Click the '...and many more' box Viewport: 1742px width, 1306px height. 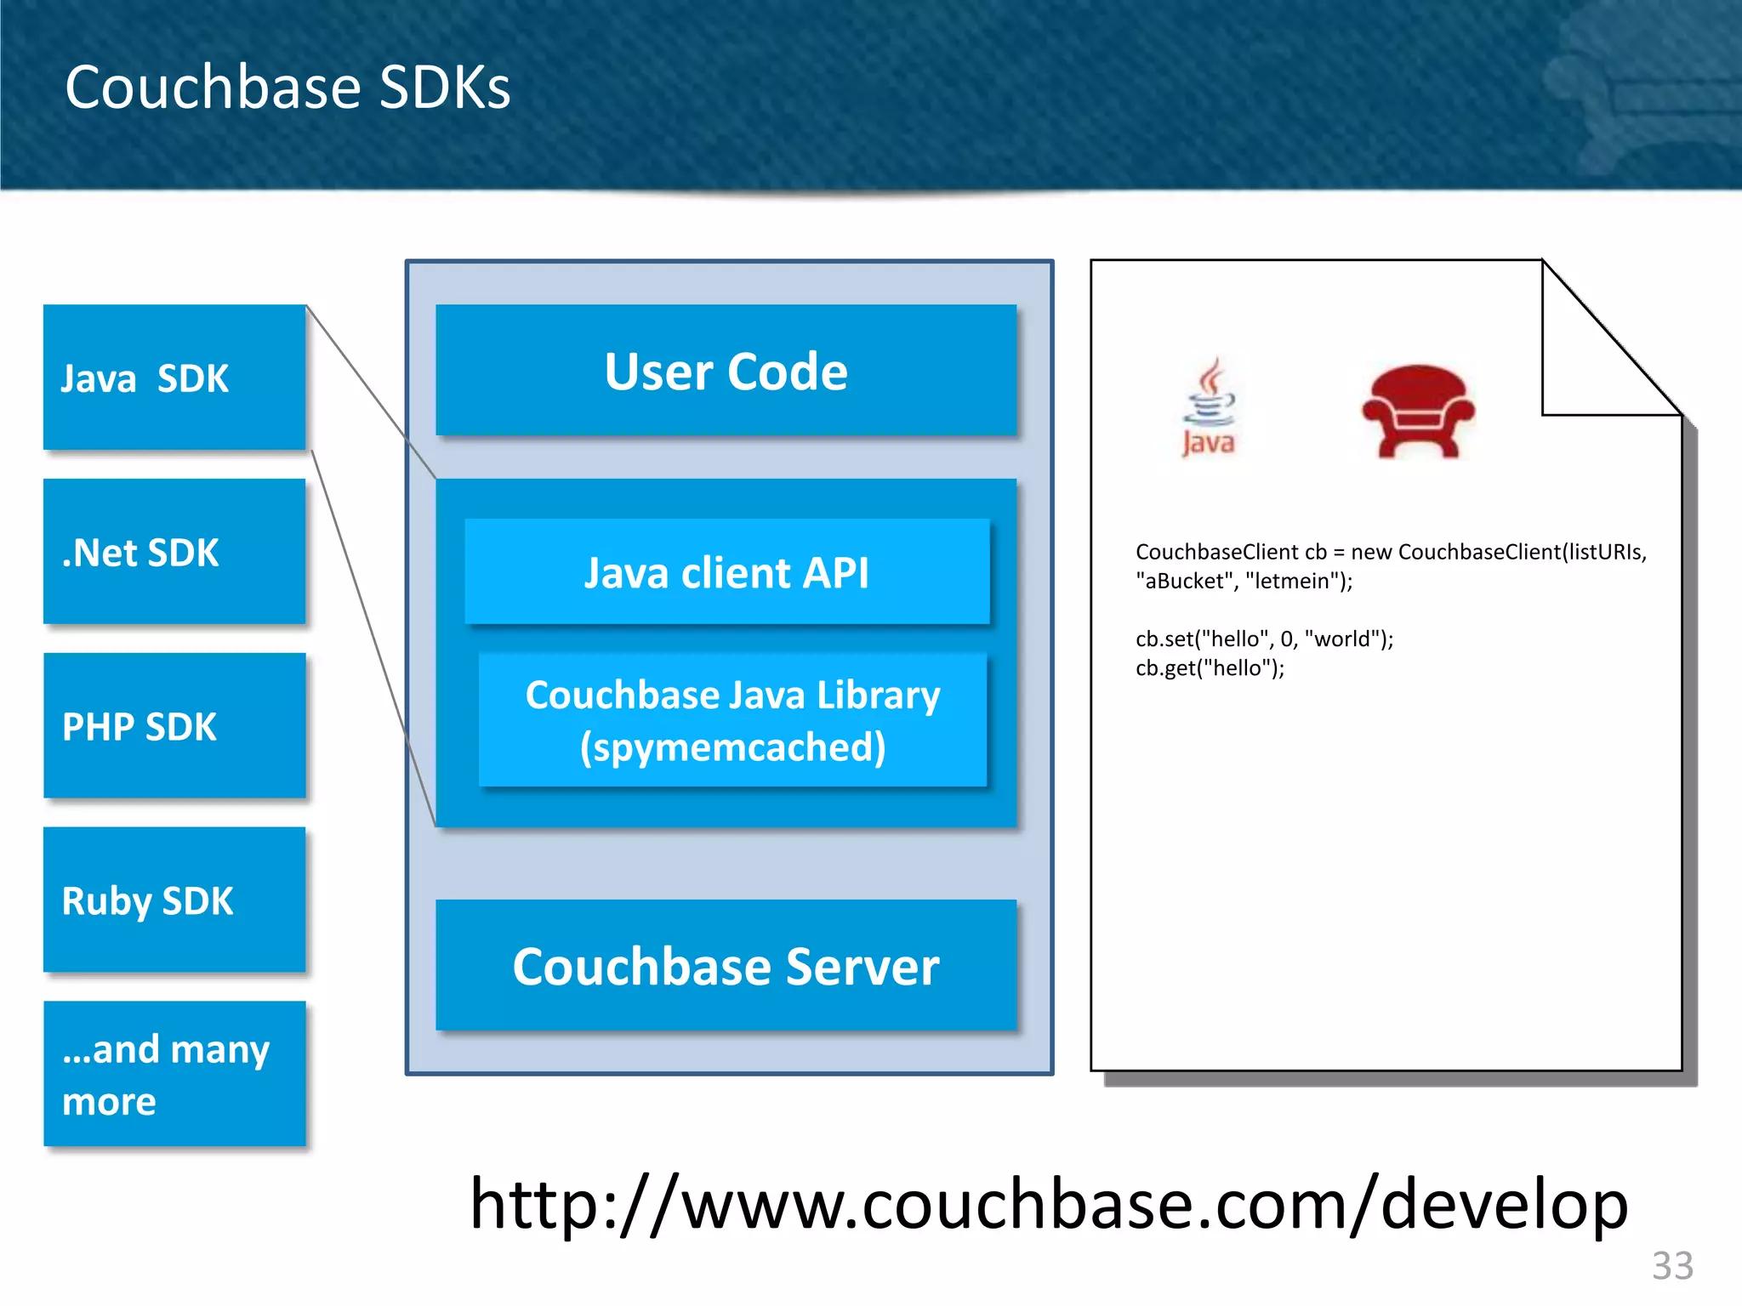pyautogui.click(x=174, y=1074)
